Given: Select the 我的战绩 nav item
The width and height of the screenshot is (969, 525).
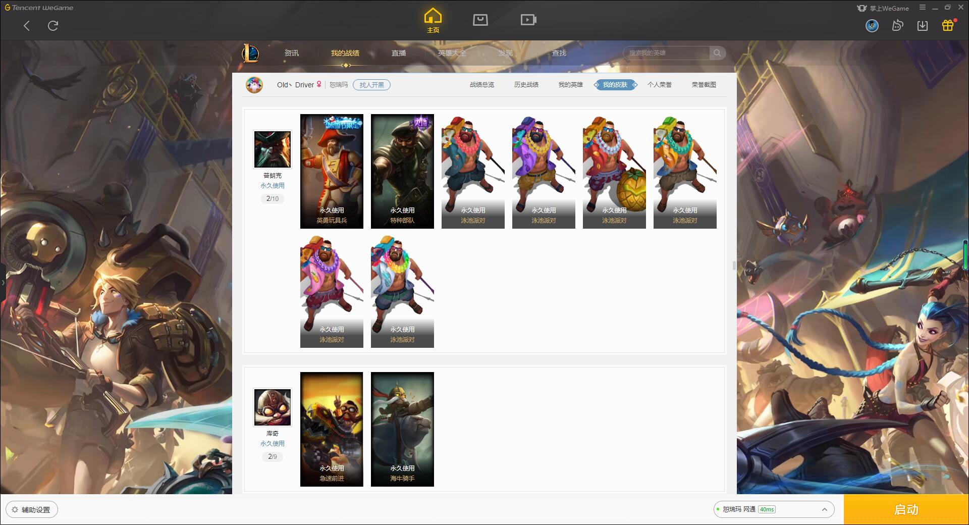Looking at the screenshot, I should click(x=345, y=53).
